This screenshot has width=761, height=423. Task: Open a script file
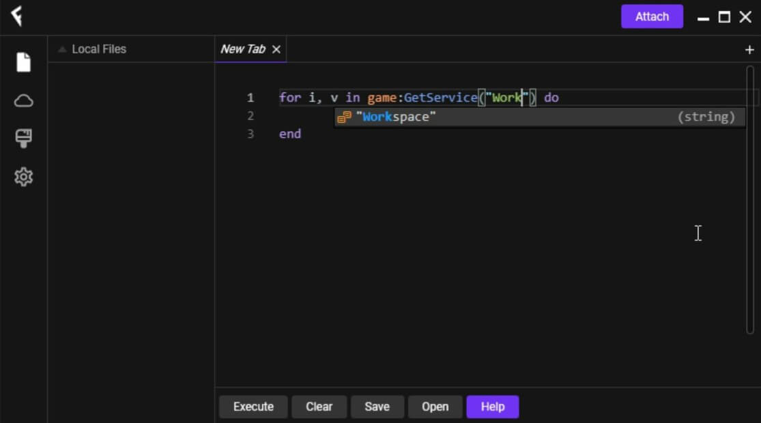point(435,407)
